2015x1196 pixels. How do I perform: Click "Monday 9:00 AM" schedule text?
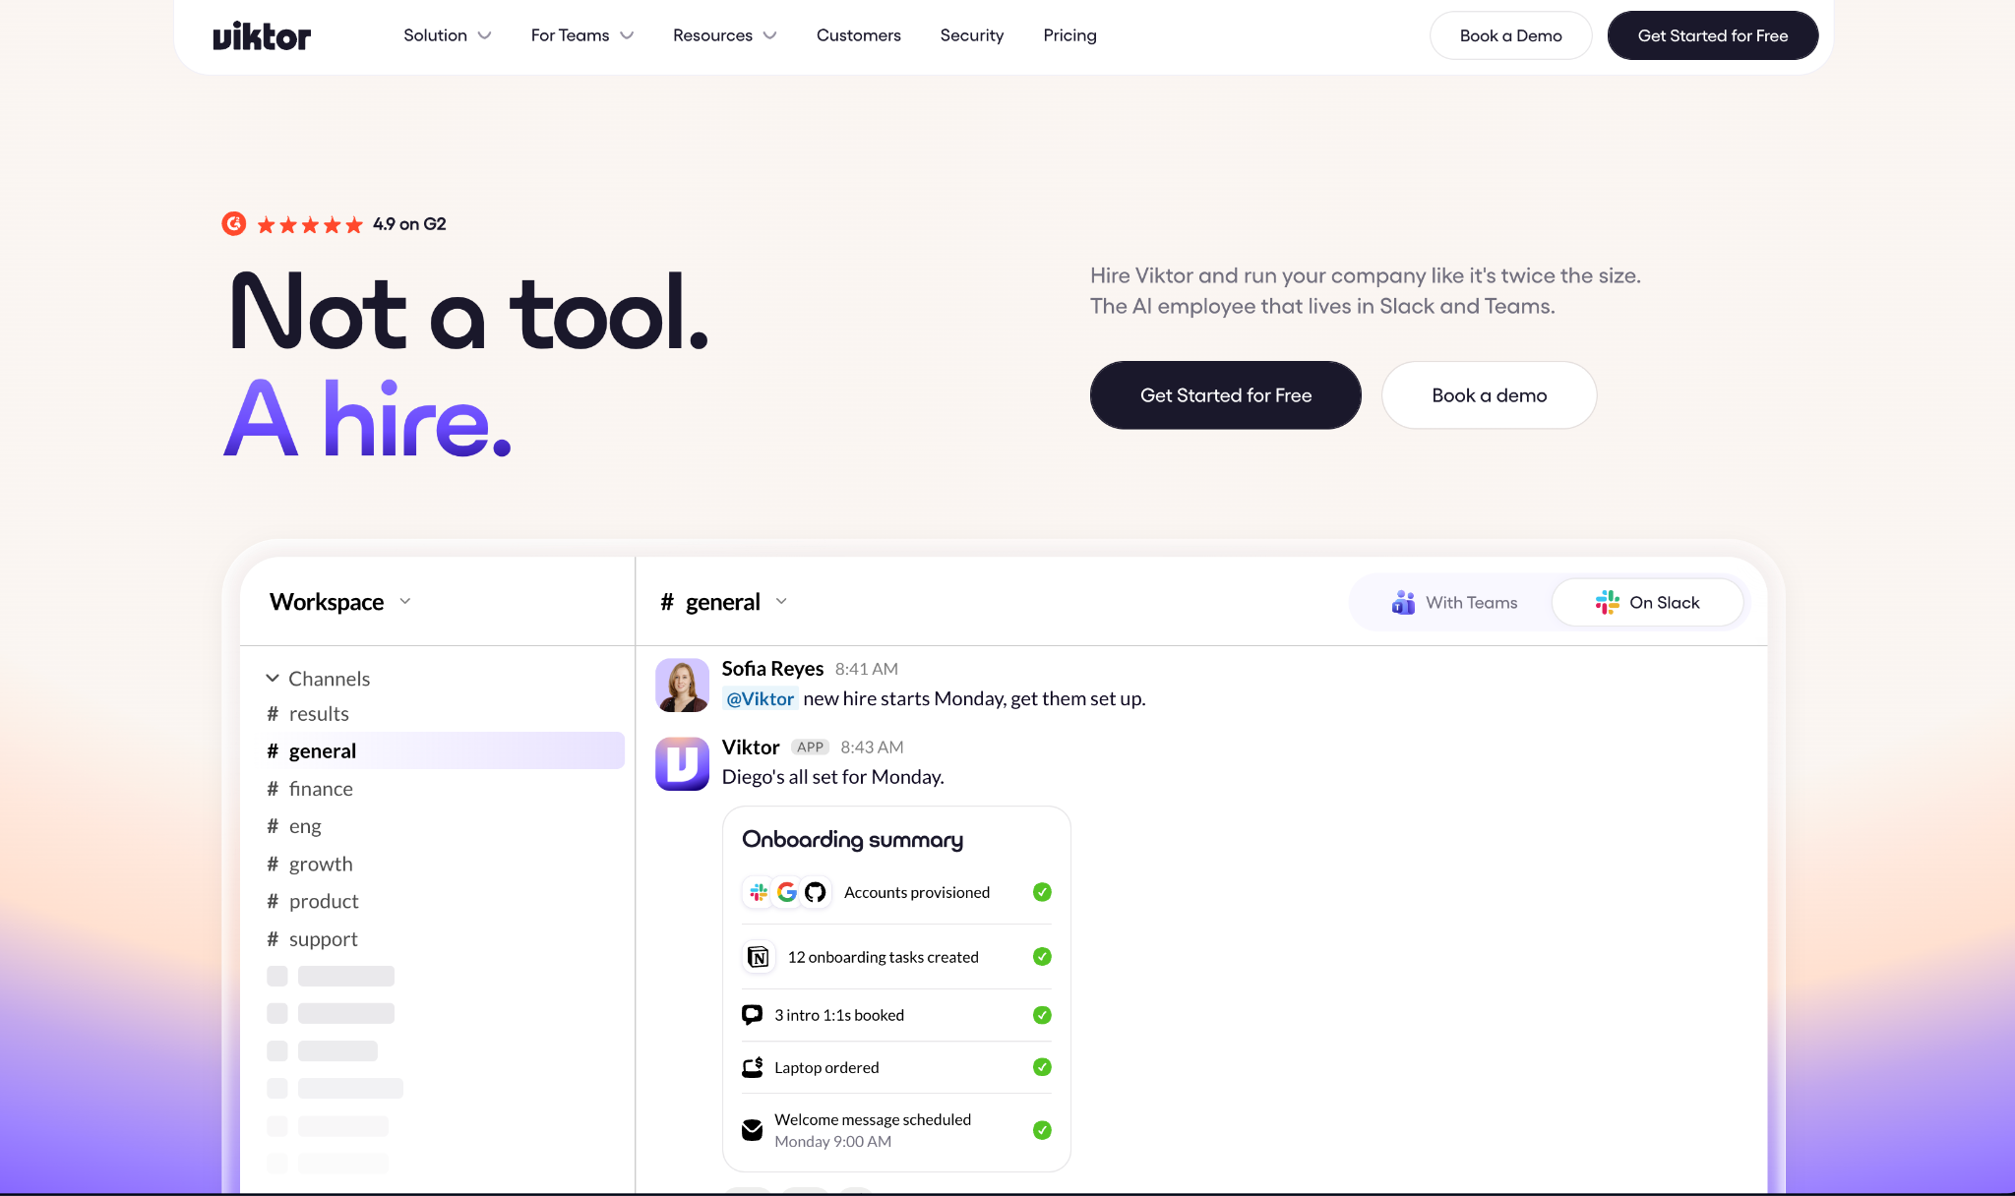point(832,1142)
